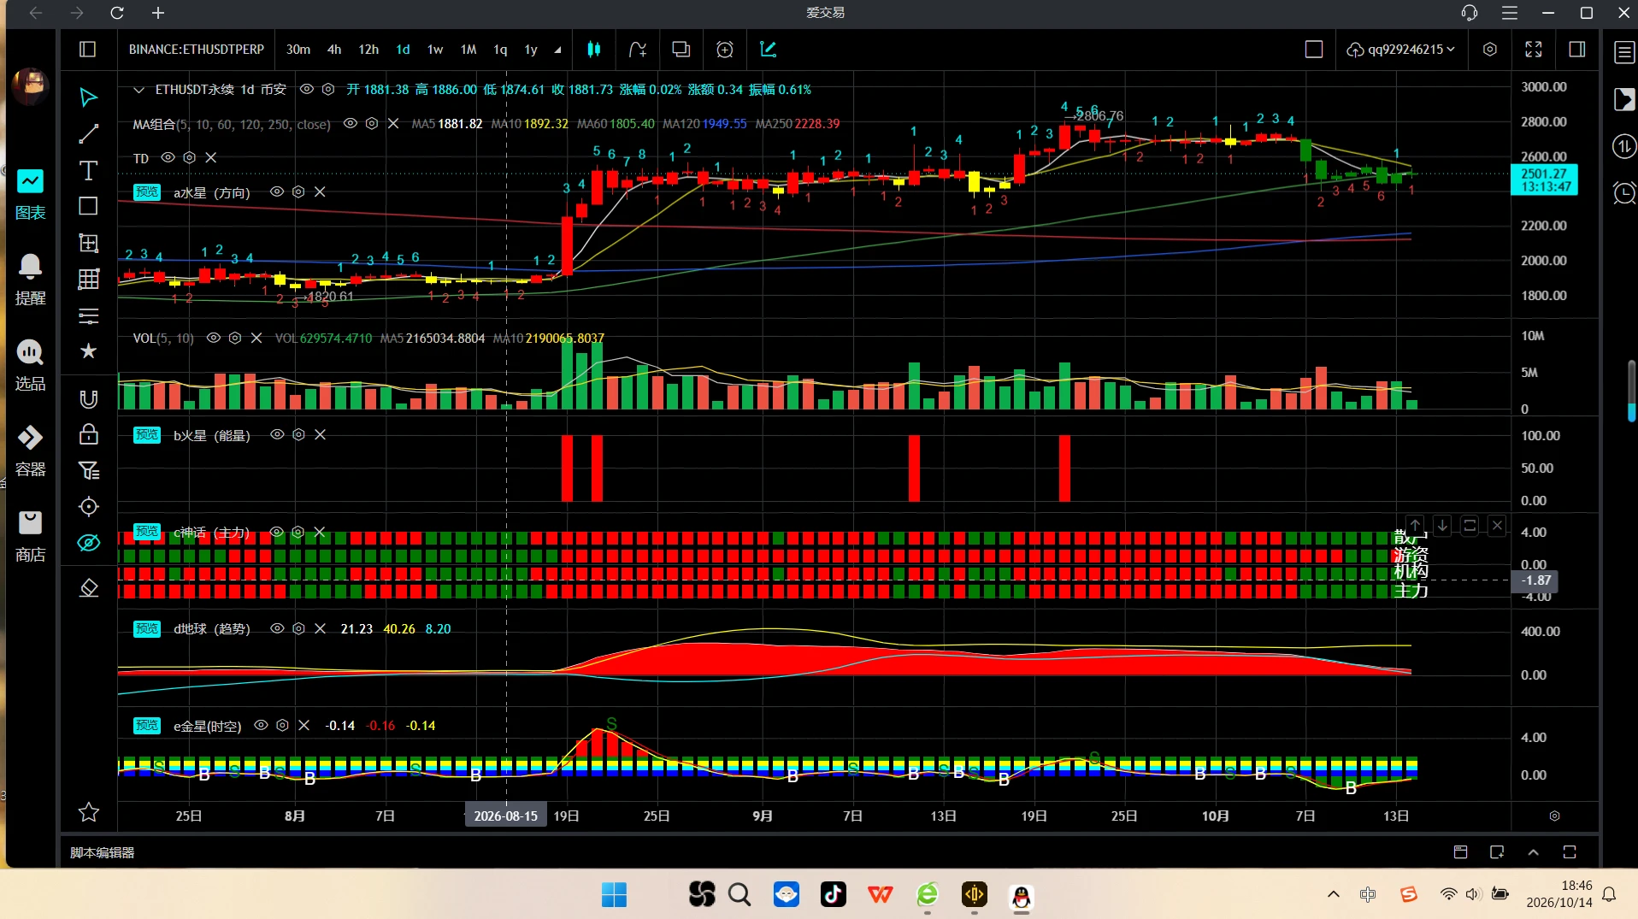Viewport: 1638px width, 919px height.
Task: Select the rectangle shape tool
Action: (88, 206)
